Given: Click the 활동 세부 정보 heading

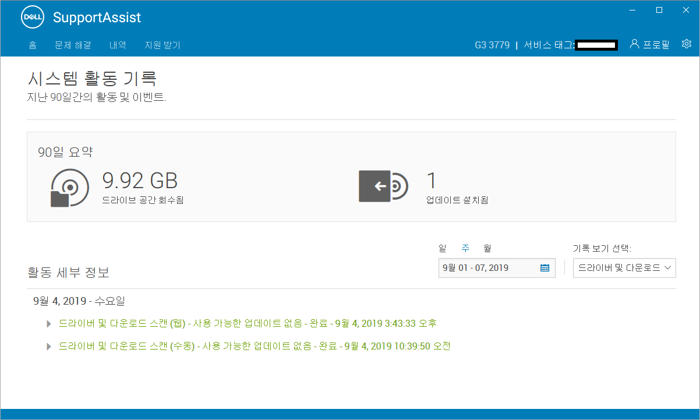Looking at the screenshot, I should click(x=69, y=272).
